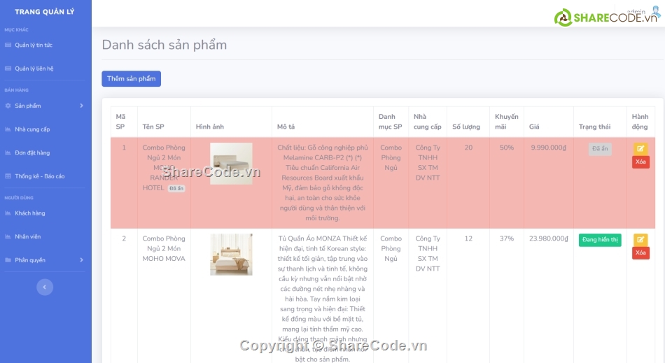Expand the Phân quyền submenu chevron
665x363 pixels.
(81, 259)
